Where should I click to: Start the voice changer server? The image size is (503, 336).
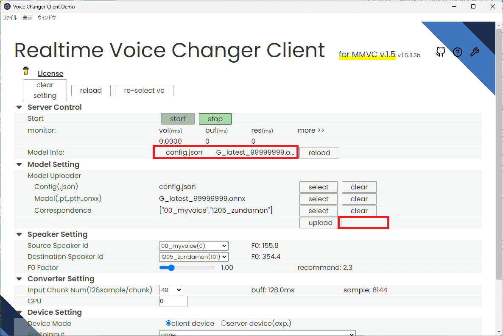pyautogui.click(x=178, y=119)
